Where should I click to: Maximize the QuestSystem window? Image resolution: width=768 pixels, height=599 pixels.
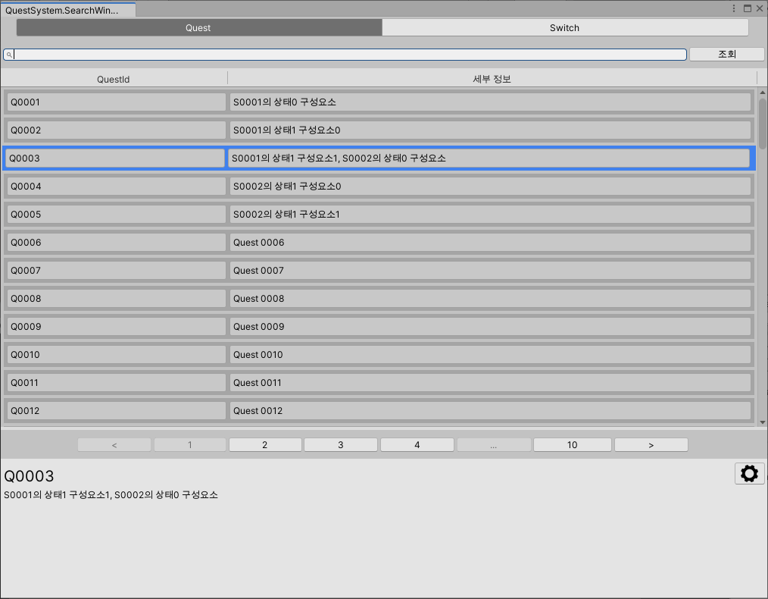747,8
